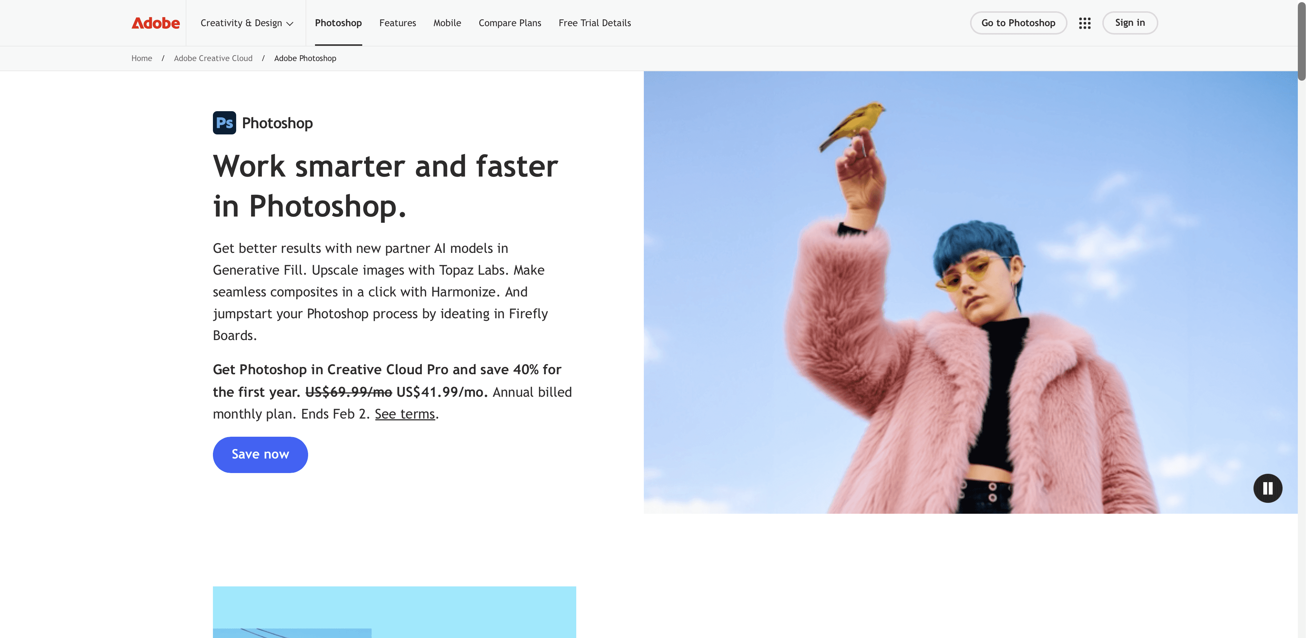
Task: Go to Compare Plans
Action: click(x=510, y=23)
